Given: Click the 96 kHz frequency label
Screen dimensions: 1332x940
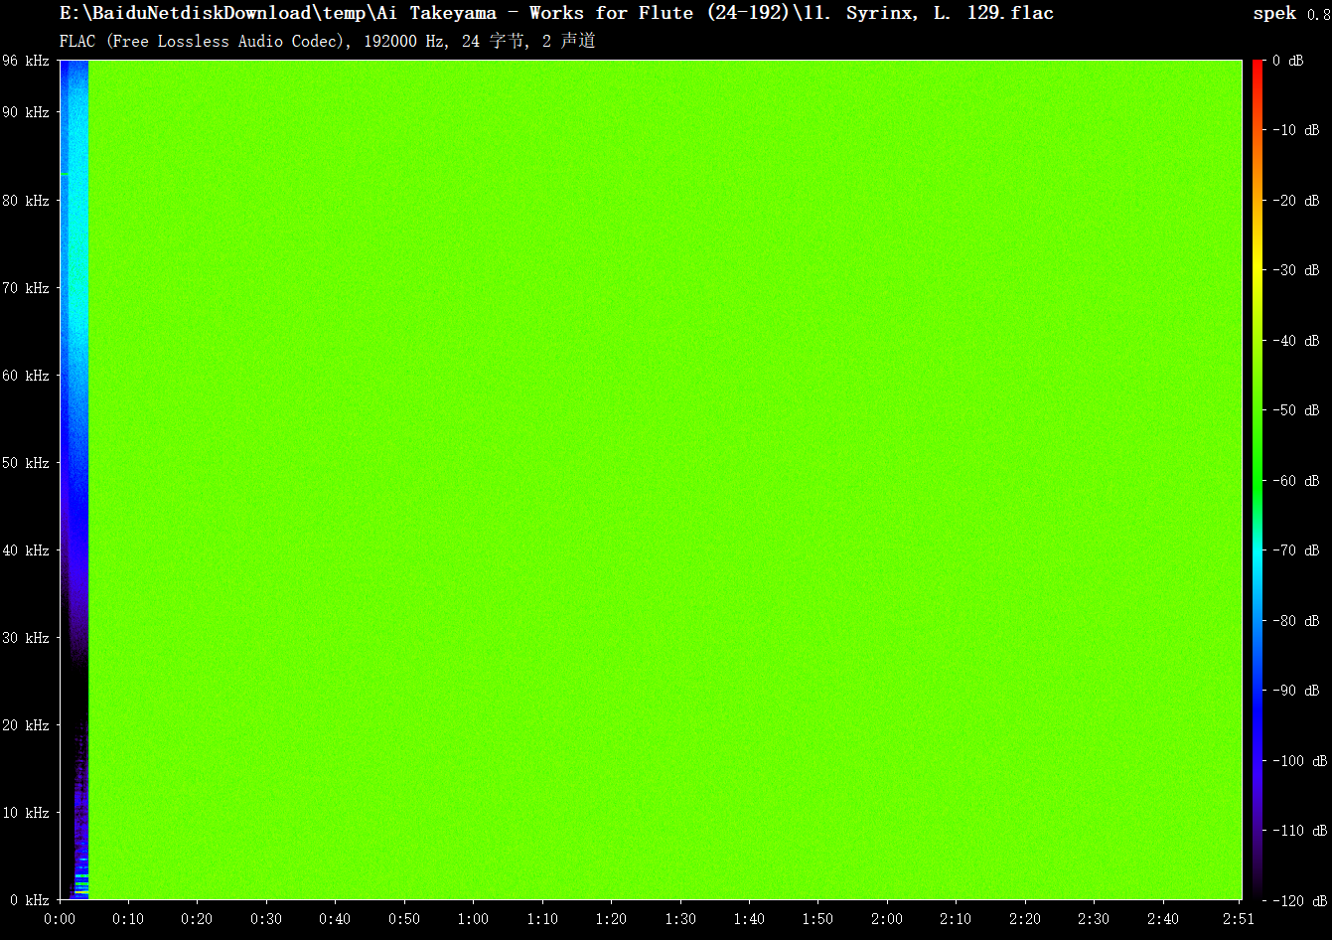Looking at the screenshot, I should point(26,61).
